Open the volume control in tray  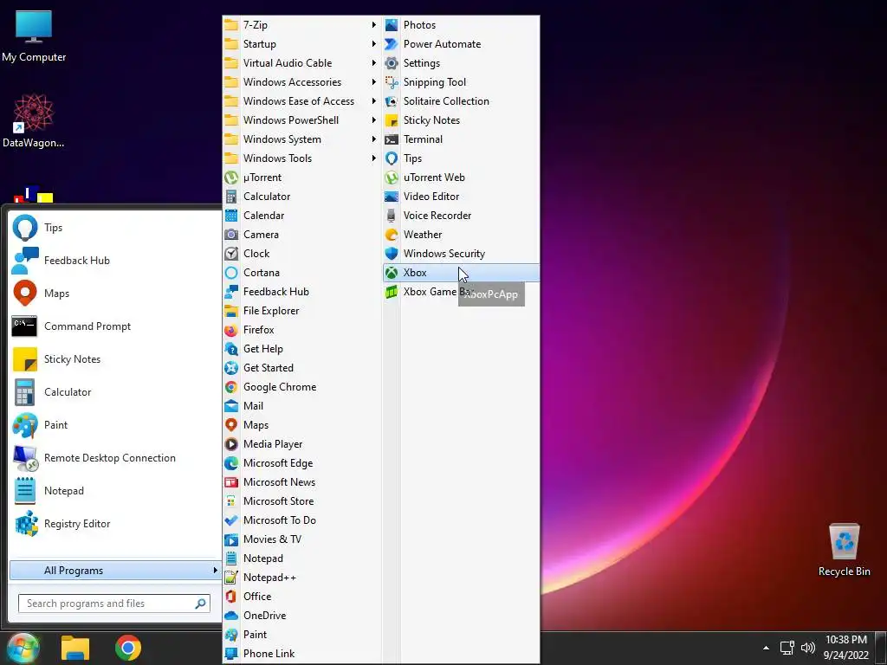[808, 648]
